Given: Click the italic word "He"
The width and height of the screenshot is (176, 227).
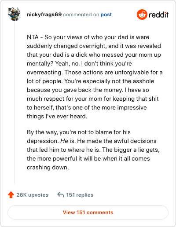Looking at the screenshot, I should pyautogui.click(x=64, y=141).
